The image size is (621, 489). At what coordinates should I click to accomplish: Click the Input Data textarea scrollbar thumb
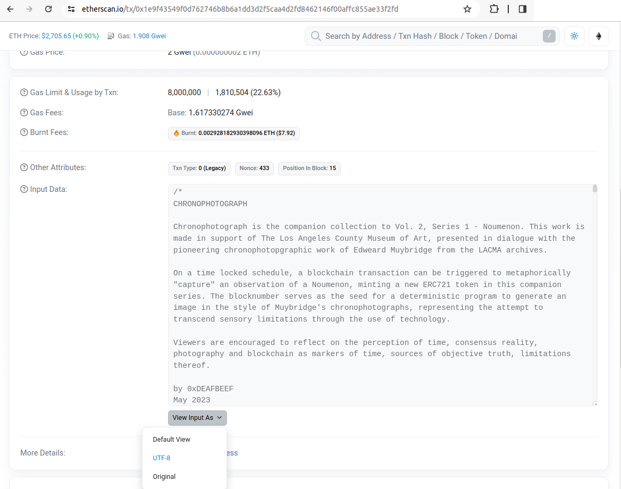pyautogui.click(x=595, y=189)
